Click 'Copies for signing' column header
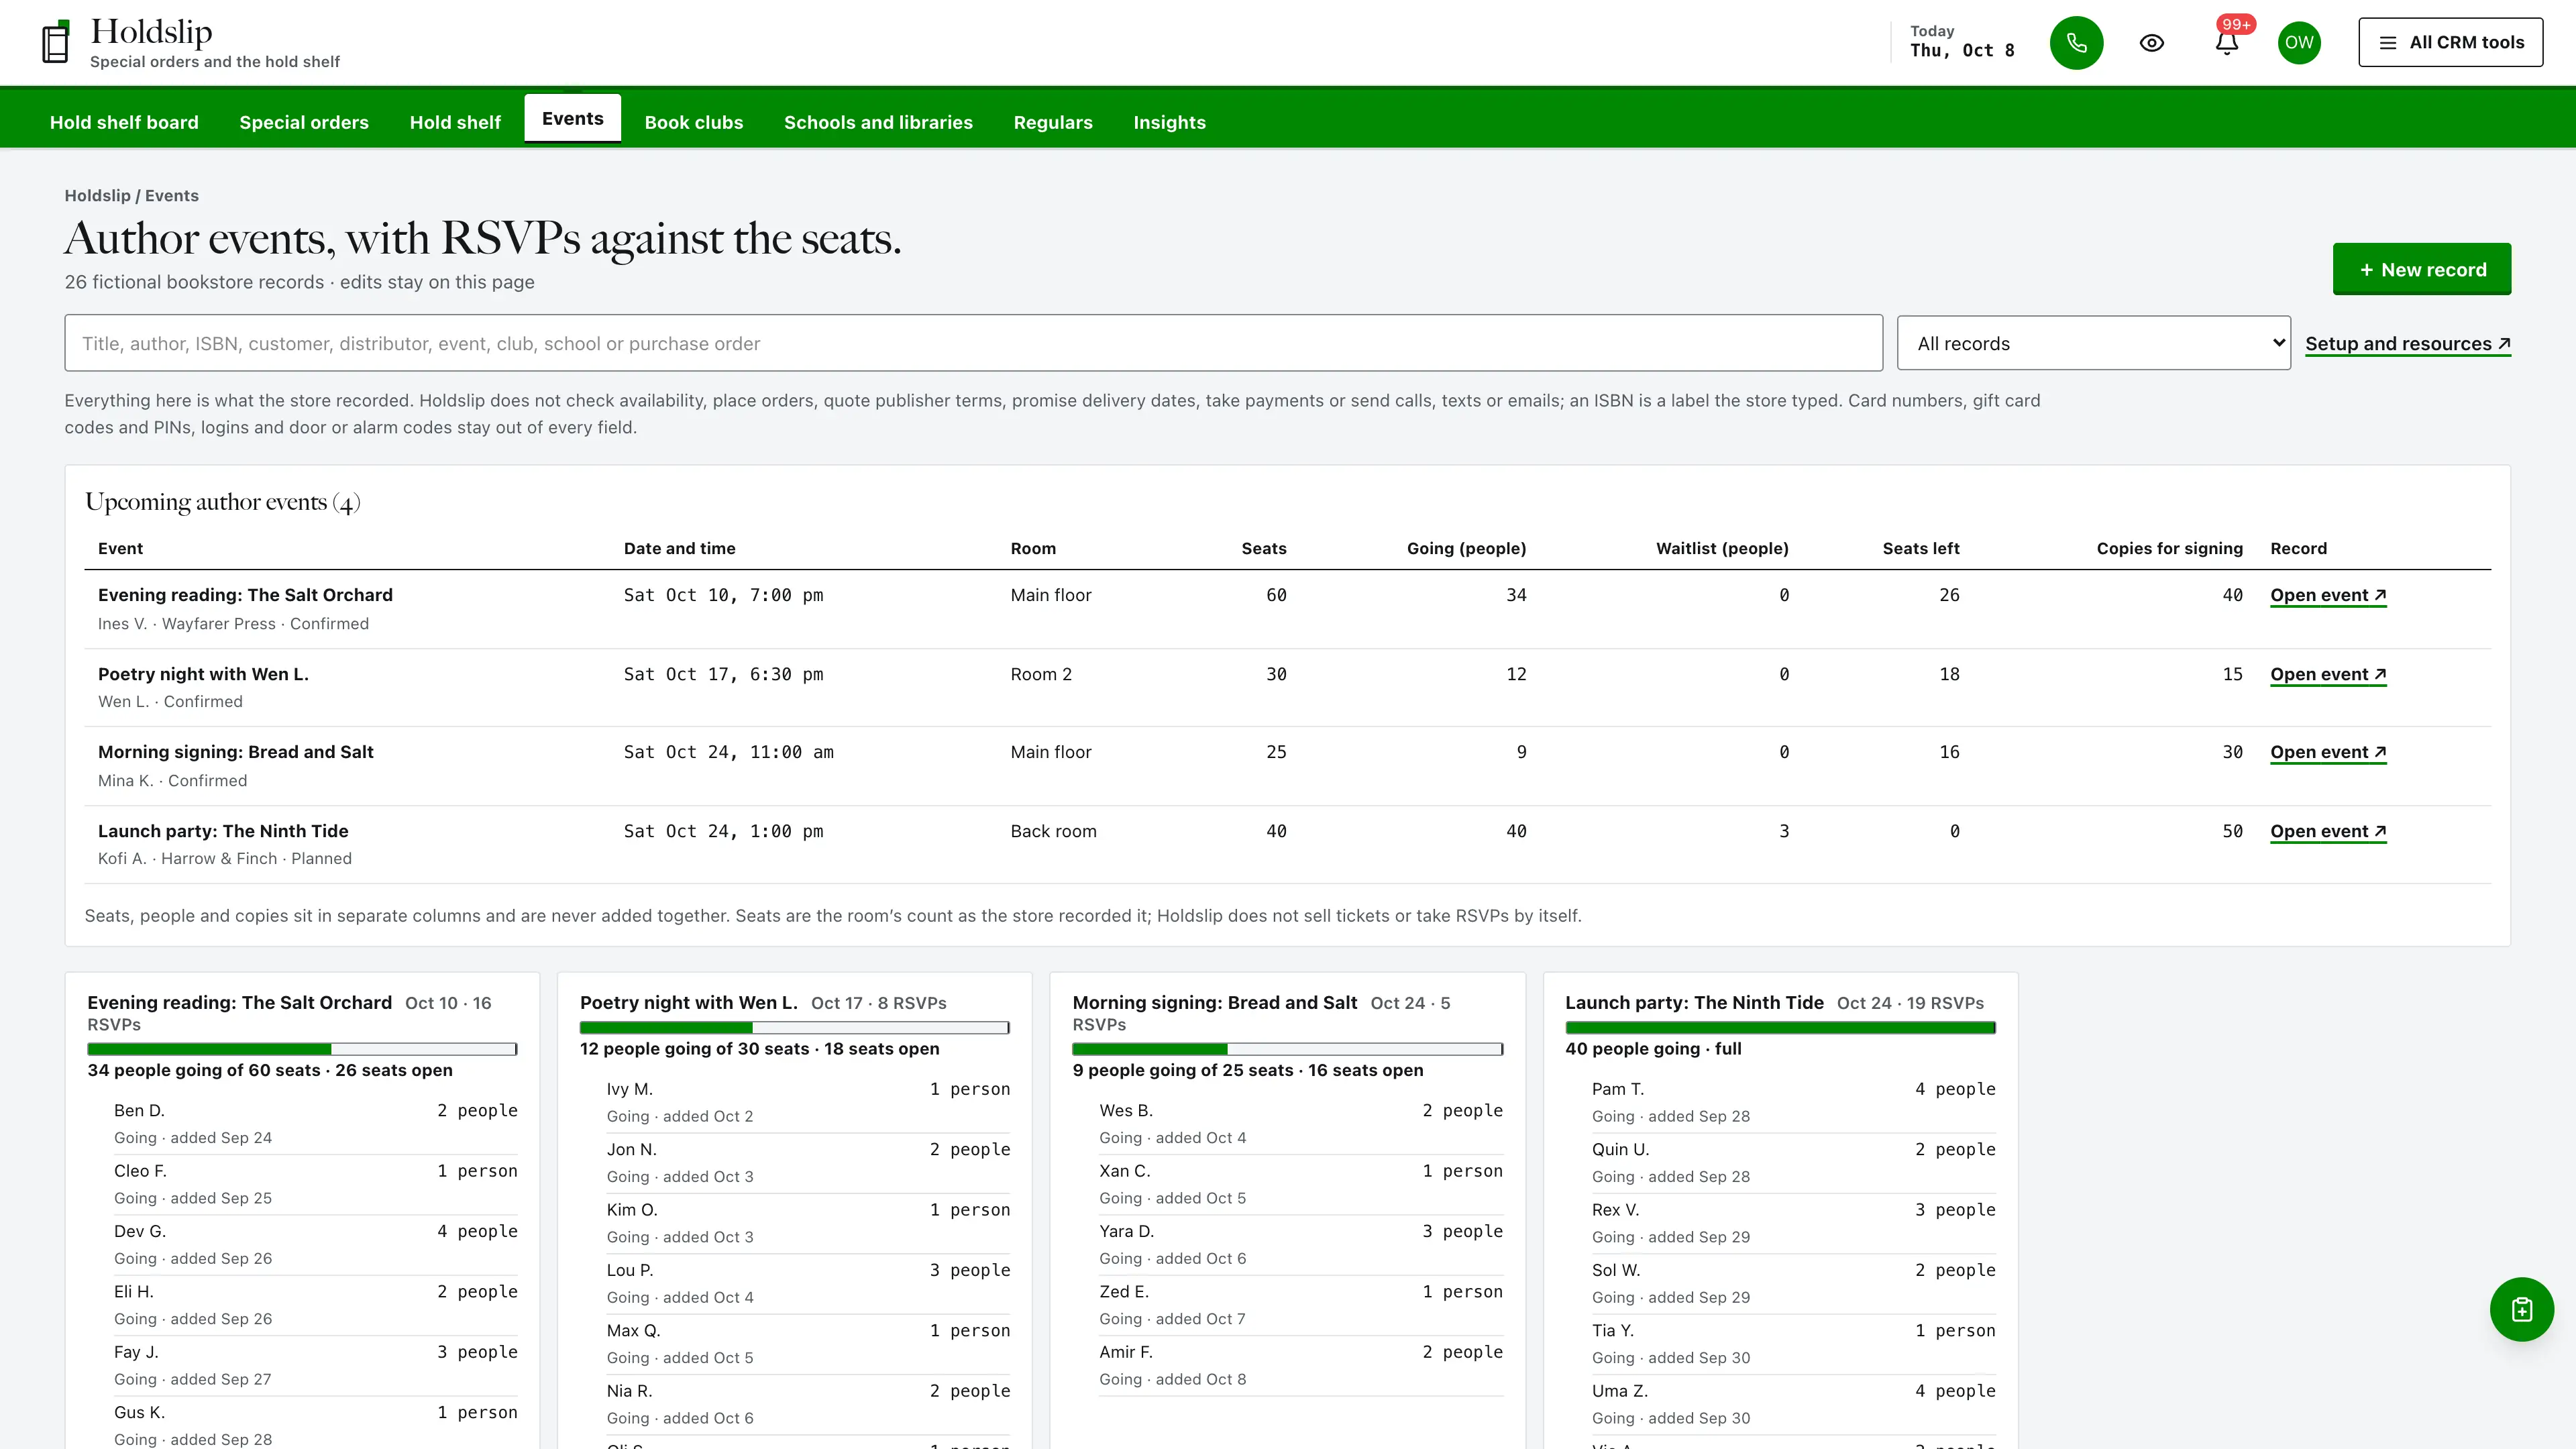This screenshot has height=1449, width=2576. (x=2169, y=548)
